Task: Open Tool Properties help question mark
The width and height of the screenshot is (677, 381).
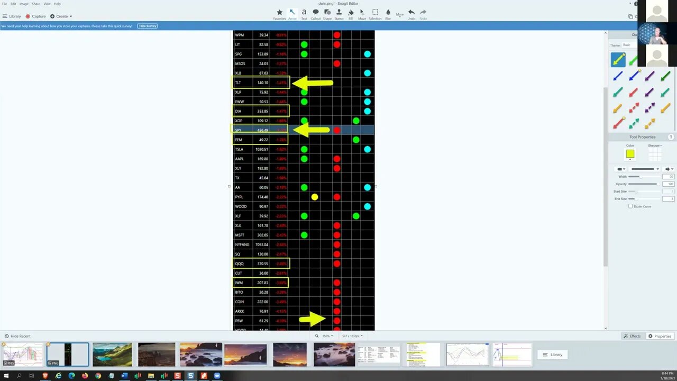Action: [671, 137]
